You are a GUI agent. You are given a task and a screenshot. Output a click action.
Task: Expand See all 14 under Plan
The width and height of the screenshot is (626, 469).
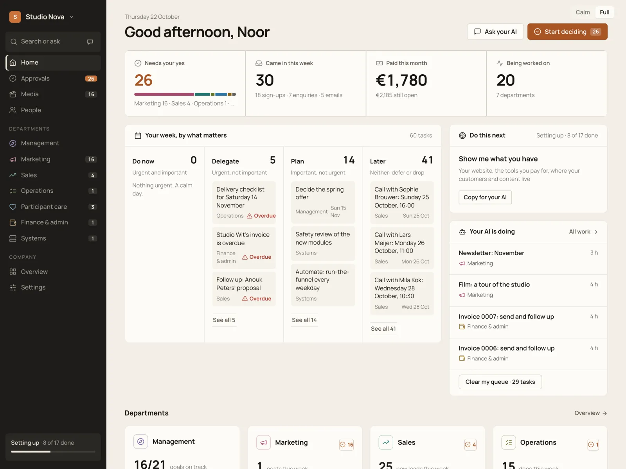click(304, 320)
